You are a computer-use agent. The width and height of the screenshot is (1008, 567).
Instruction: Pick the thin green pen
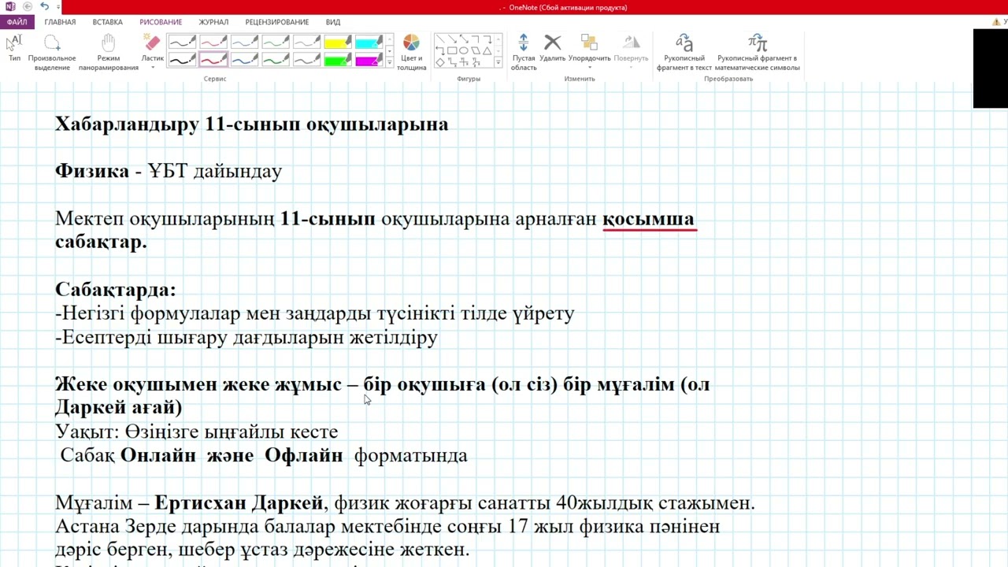point(276,42)
